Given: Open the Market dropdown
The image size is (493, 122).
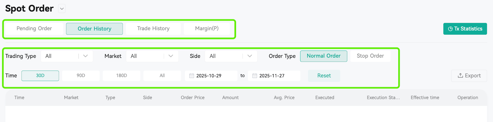Looking at the screenshot, I should 152,56.
